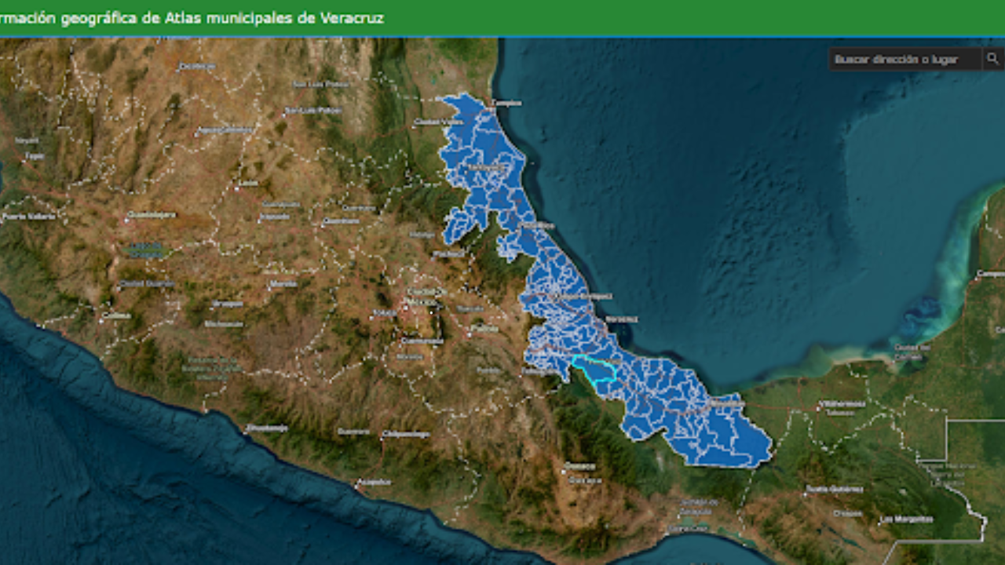Focus the 'Buscar dirección o lugar' search field
Viewport: 1005px width, 565px height.
904,59
